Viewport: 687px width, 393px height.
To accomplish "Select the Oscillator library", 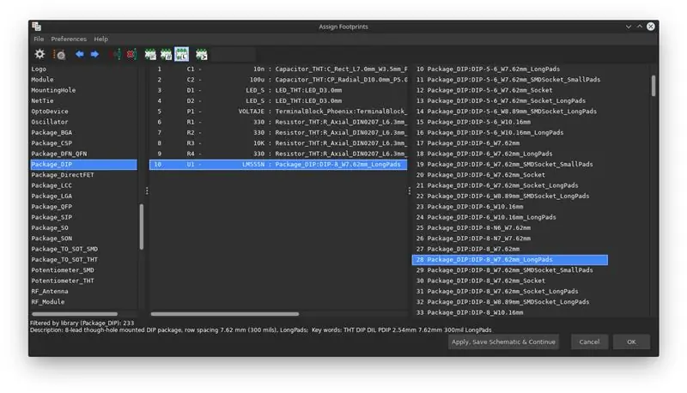I will coord(83,122).
